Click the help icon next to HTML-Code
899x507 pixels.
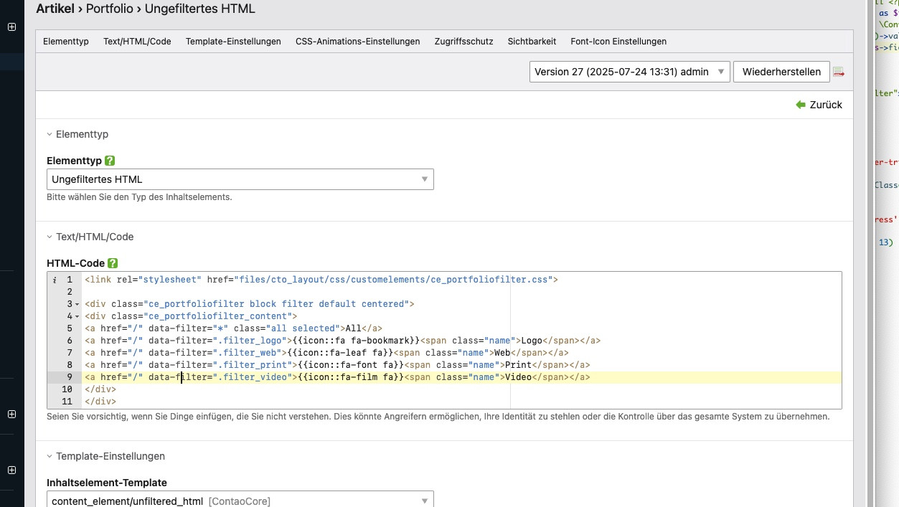(113, 263)
